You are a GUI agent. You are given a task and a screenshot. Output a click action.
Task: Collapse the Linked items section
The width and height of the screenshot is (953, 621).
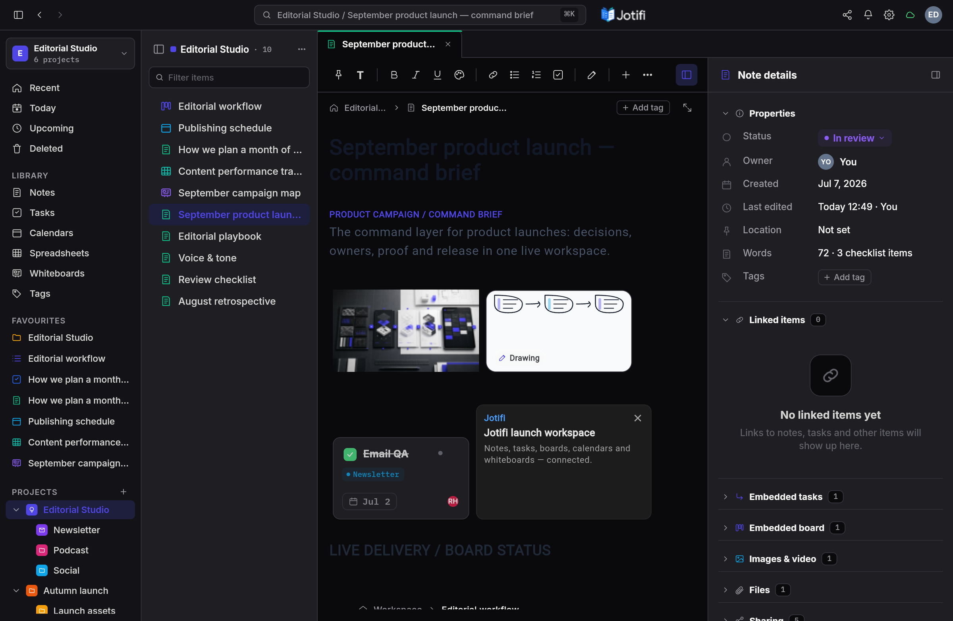(x=725, y=320)
